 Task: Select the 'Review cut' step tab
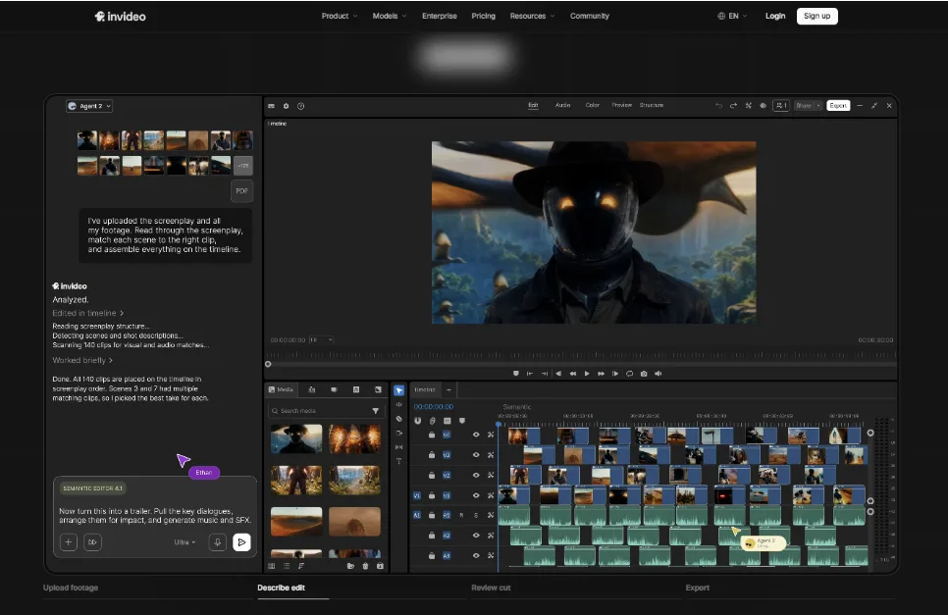(x=491, y=588)
